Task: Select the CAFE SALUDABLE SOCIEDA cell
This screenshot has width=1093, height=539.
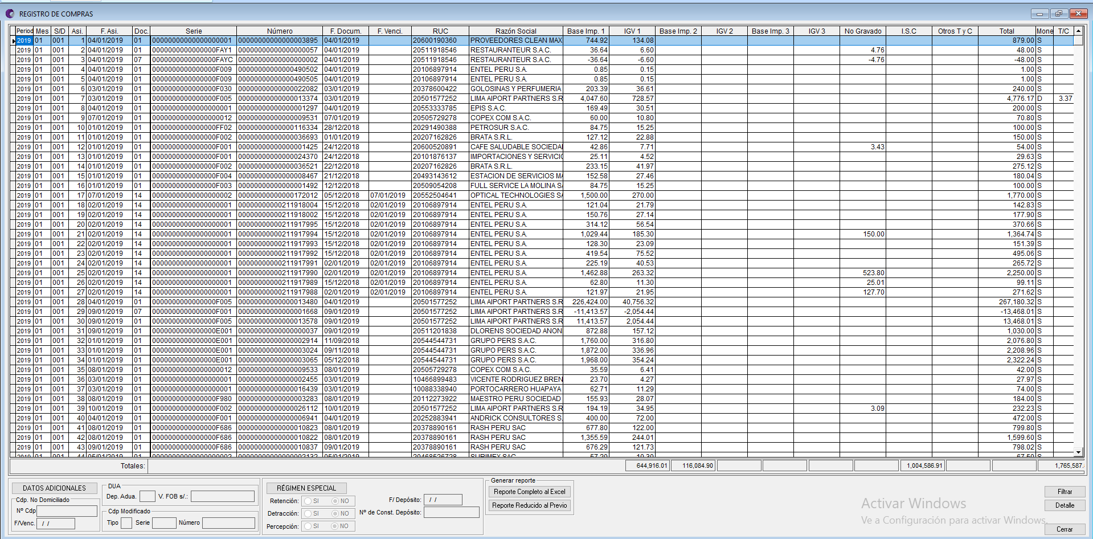Action: [516, 147]
